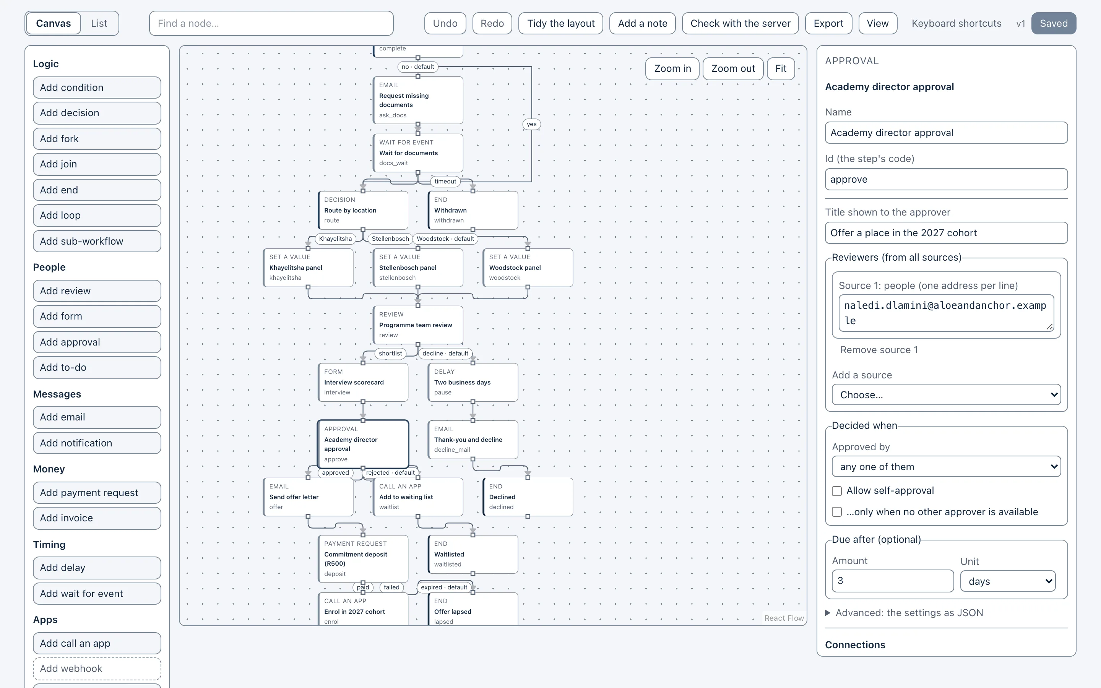Add a delay node
1101x688 pixels.
click(x=97, y=568)
